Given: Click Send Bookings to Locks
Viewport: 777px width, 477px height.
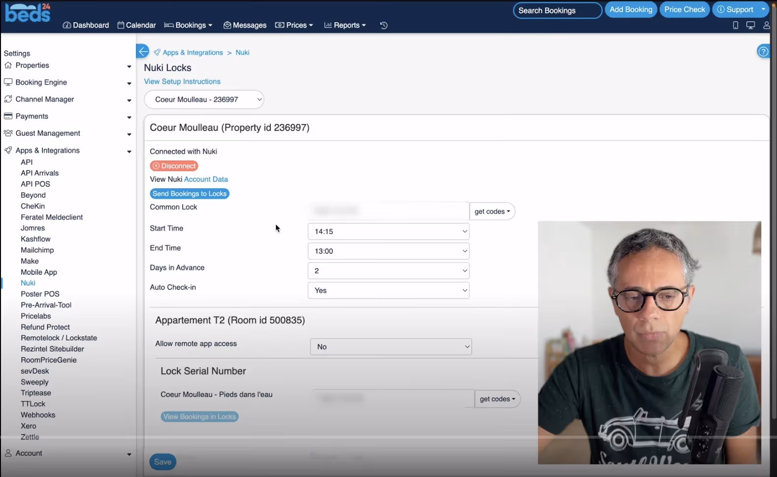Looking at the screenshot, I should [190, 194].
